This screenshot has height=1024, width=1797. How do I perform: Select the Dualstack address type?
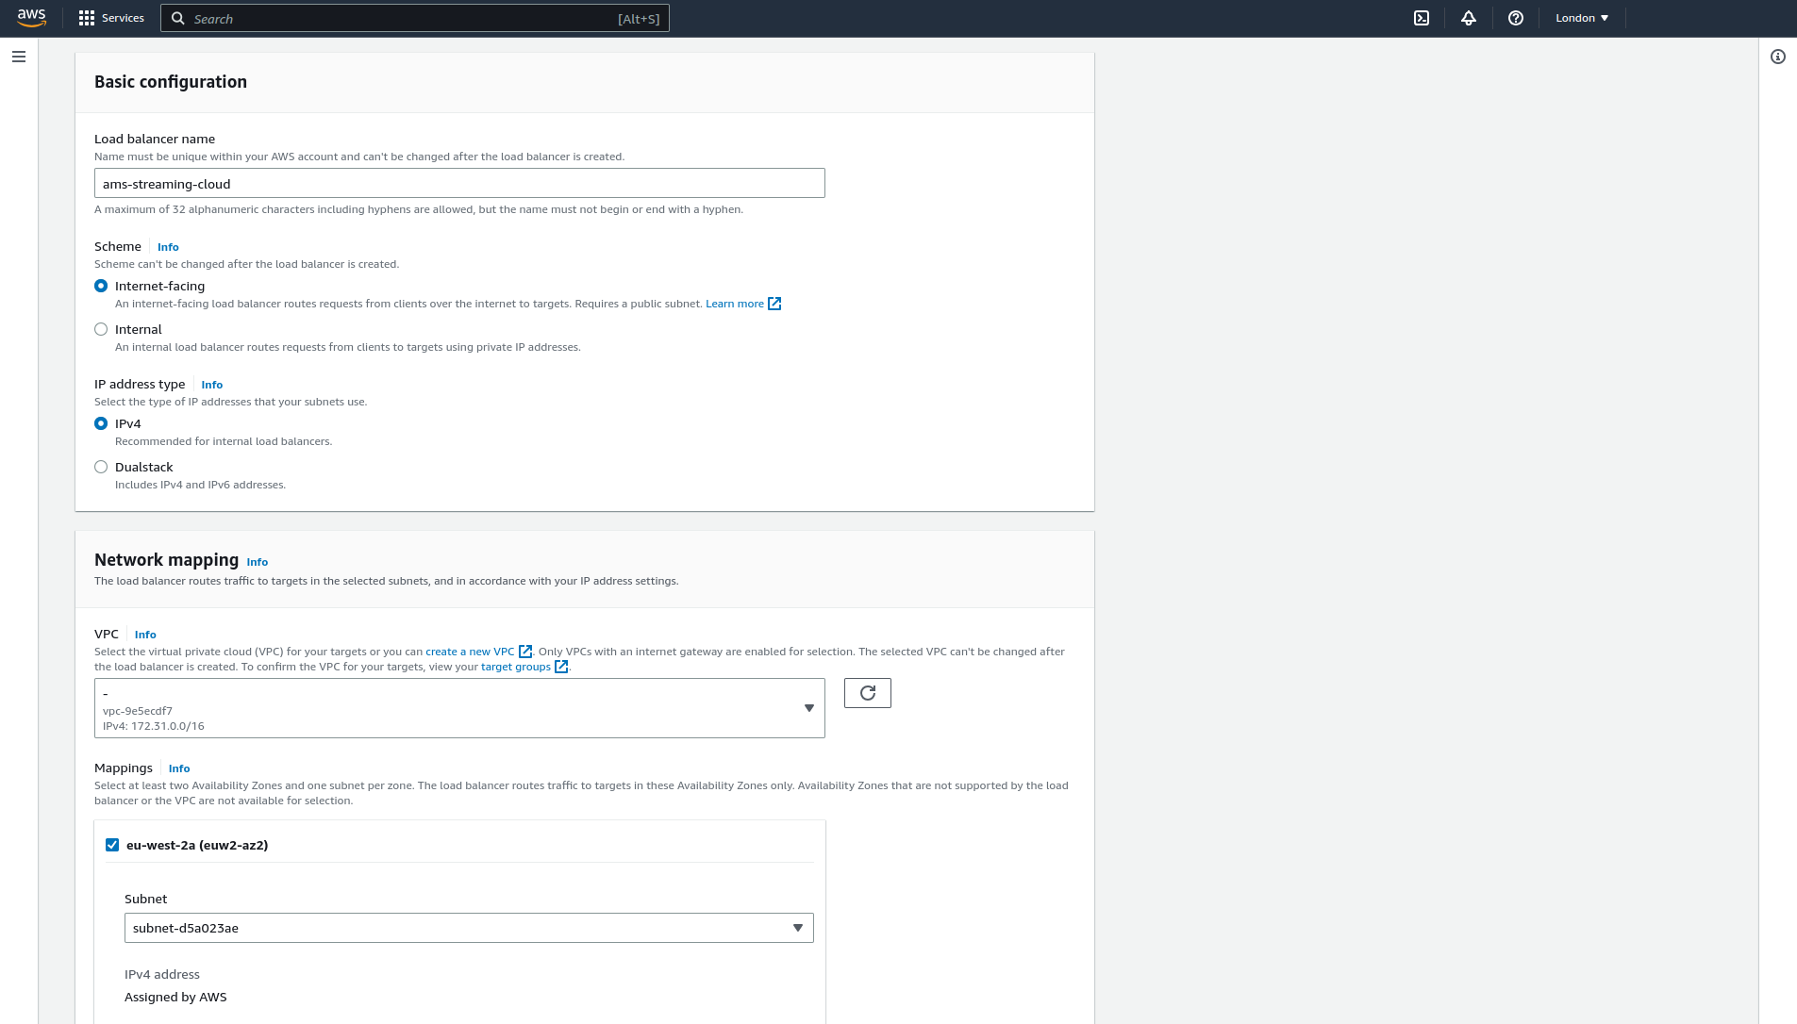[101, 467]
